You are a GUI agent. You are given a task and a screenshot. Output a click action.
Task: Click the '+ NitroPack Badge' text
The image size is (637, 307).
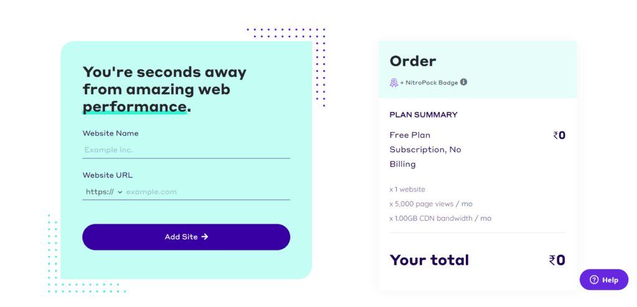429,83
